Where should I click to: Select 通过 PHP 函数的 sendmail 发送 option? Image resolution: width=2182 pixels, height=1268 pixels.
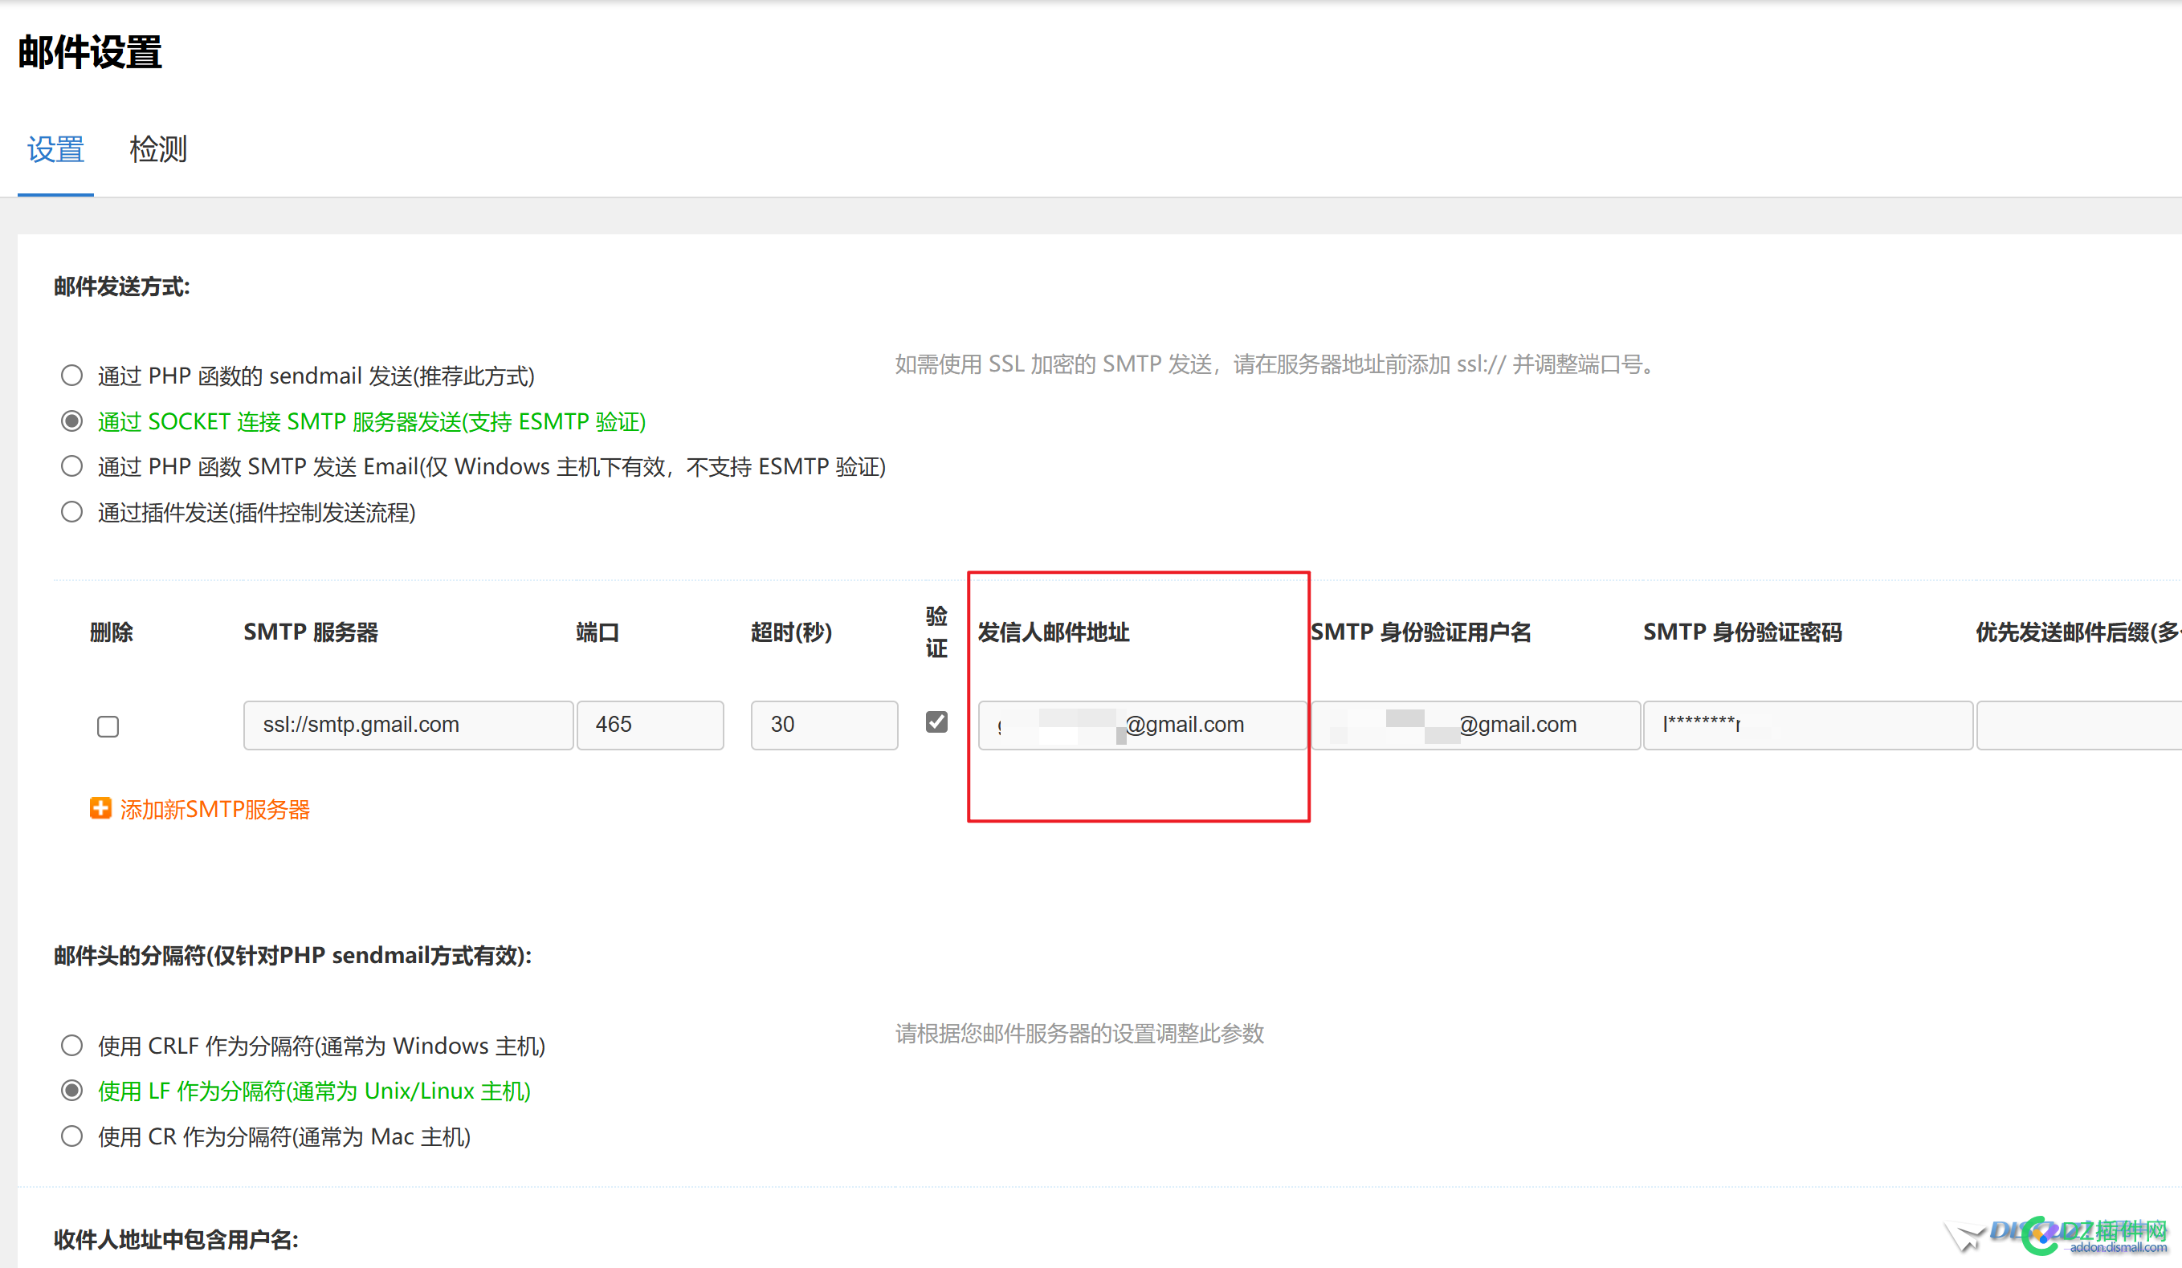pos(71,375)
